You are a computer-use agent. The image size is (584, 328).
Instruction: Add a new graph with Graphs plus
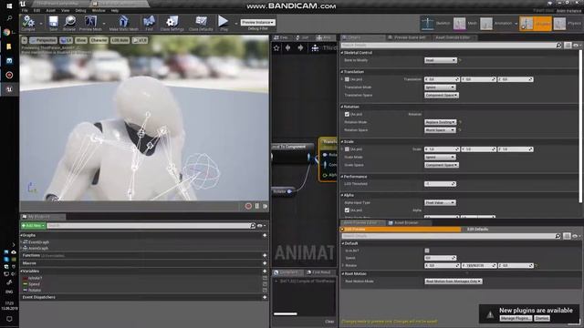pyautogui.click(x=265, y=235)
